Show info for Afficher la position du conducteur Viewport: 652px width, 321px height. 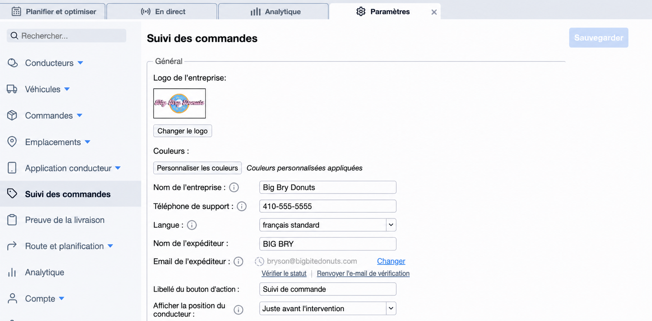[x=238, y=310]
